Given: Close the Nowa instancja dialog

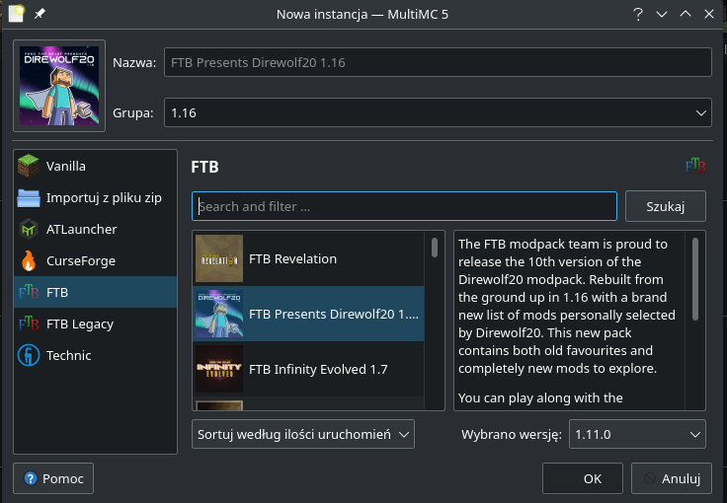Looking at the screenshot, I should click(x=709, y=15).
